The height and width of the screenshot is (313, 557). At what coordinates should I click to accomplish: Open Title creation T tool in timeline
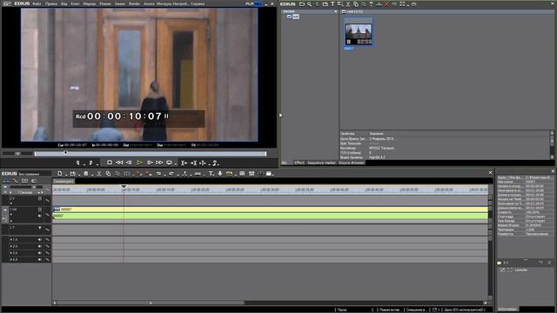211,174
